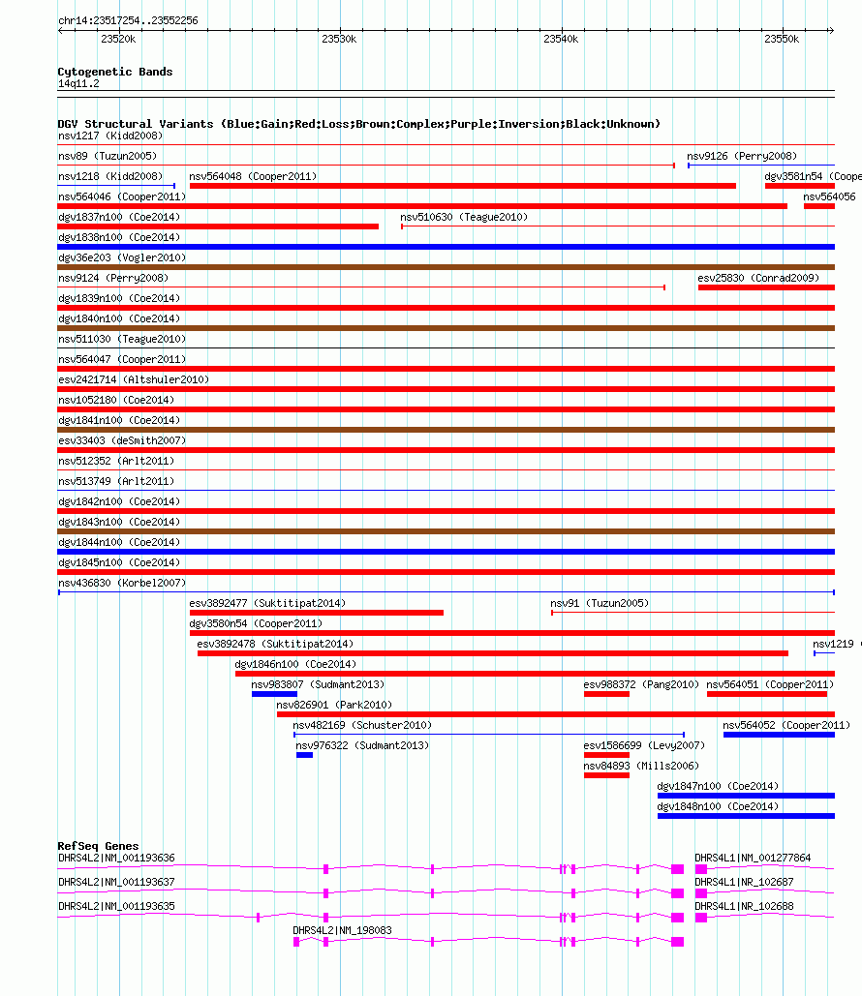Screen dimensions: 862x996
Task: Click the red esv25830 (Conrad2009) bar
Action: pyautogui.click(x=766, y=287)
